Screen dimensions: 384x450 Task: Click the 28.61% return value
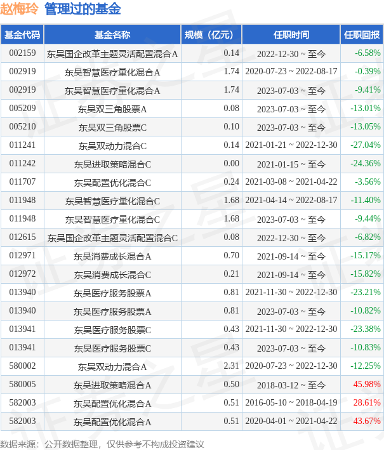pos(367,402)
